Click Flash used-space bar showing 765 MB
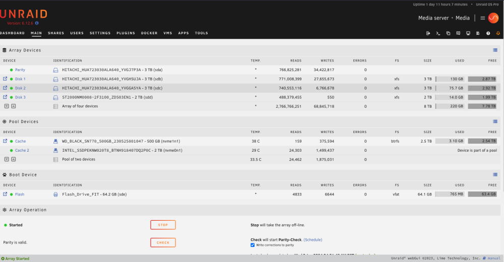The width and height of the screenshot is (504, 262). tap(450, 194)
